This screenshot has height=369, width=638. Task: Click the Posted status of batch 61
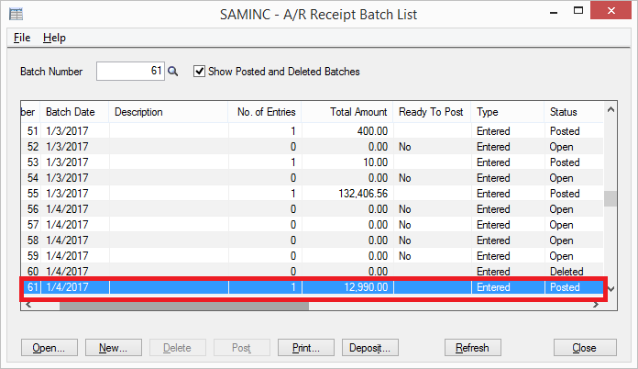tap(565, 287)
